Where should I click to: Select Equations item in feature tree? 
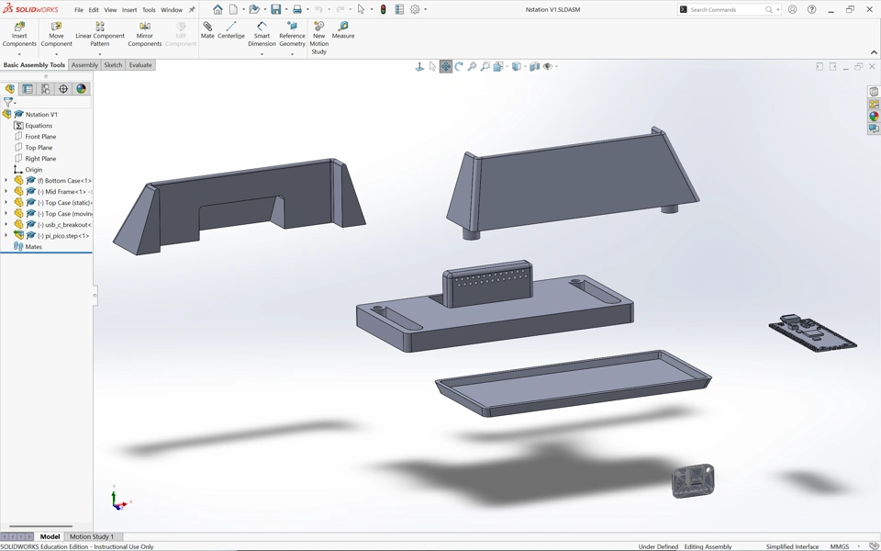[x=39, y=126]
